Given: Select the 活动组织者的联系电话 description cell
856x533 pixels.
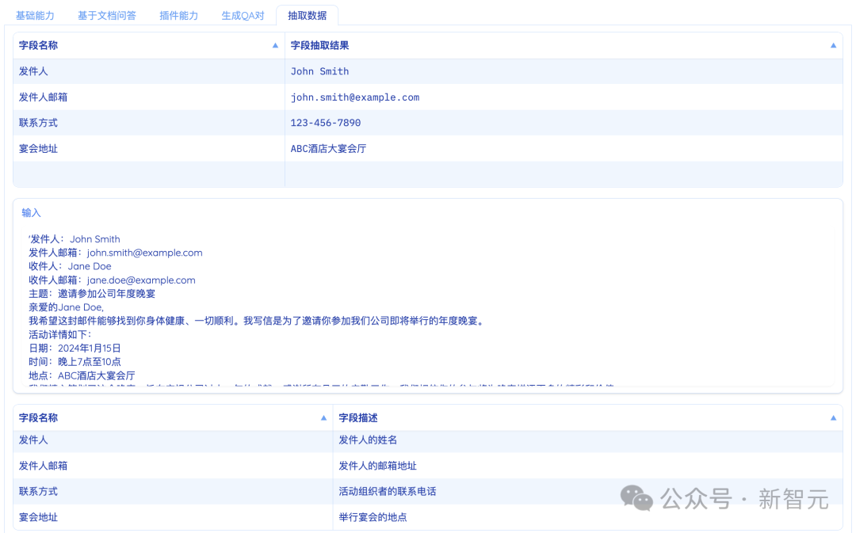Looking at the screenshot, I should [387, 492].
